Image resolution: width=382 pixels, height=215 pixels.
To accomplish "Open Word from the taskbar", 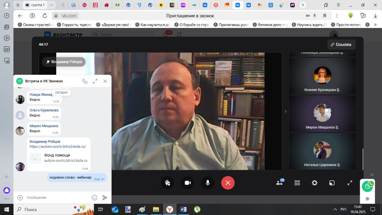I will 184,209.
